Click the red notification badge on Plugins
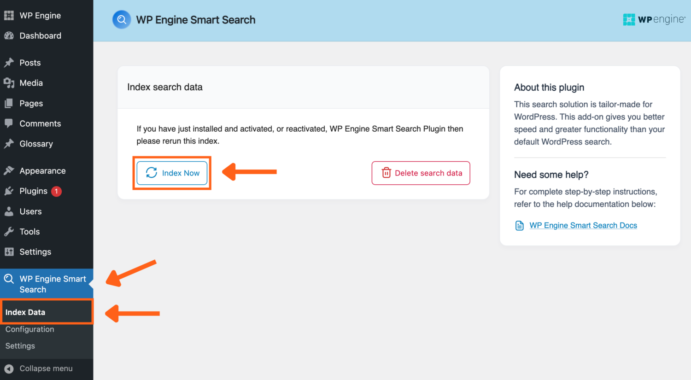691x380 pixels. pyautogui.click(x=57, y=191)
